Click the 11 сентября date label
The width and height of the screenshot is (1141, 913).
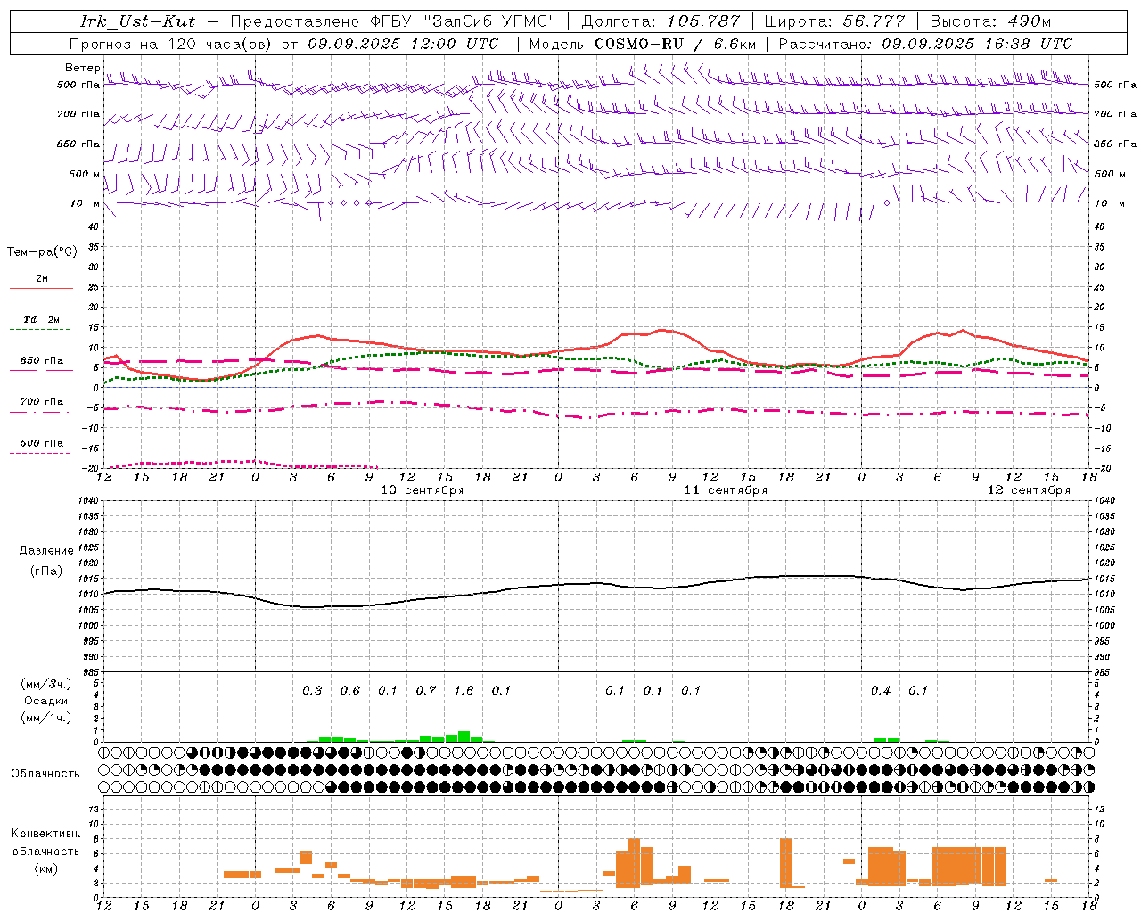point(726,490)
